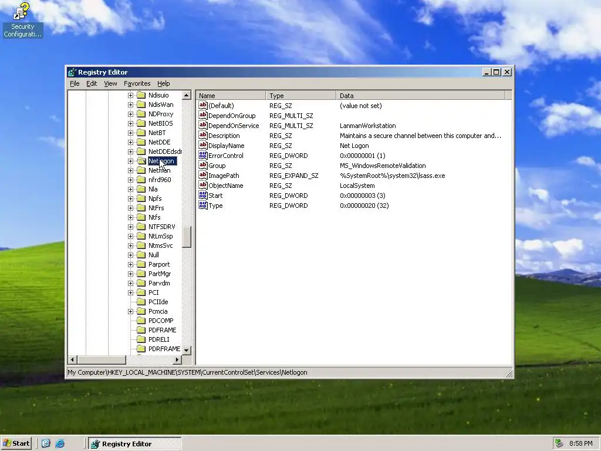Expand the nfrd960 tree node

tap(130, 180)
